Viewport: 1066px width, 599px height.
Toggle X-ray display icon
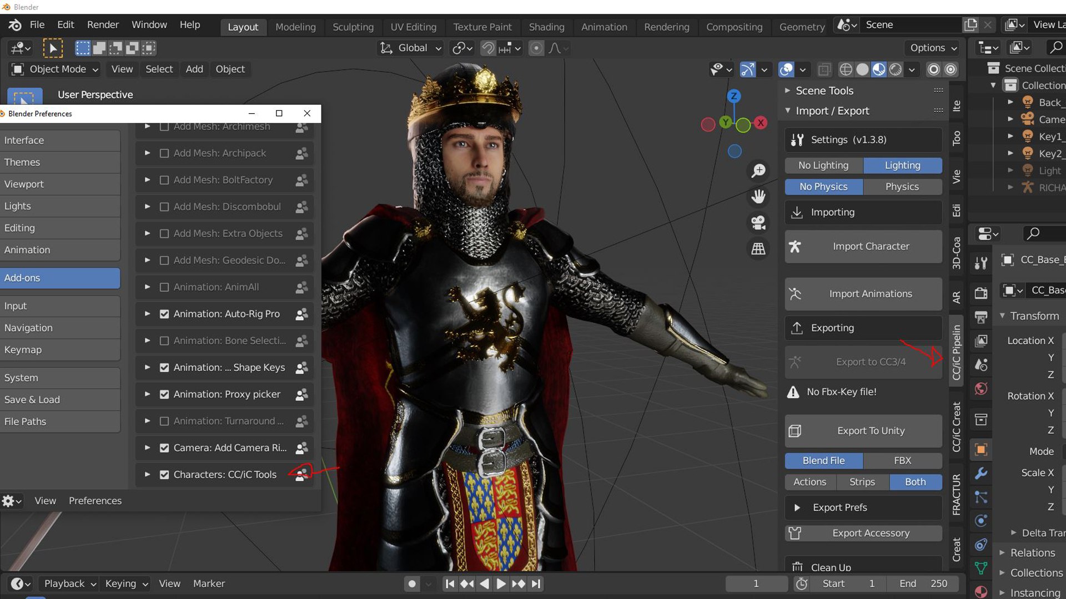click(824, 69)
